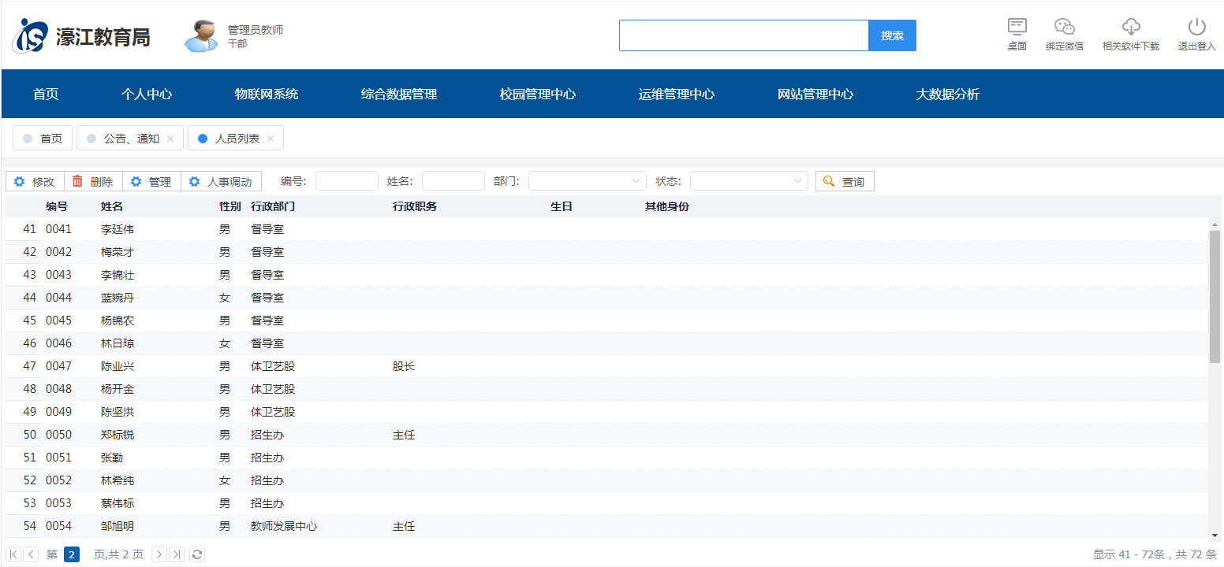Click the blue 搜索 search button
Image resolution: width=1224 pixels, height=567 pixels.
(892, 35)
